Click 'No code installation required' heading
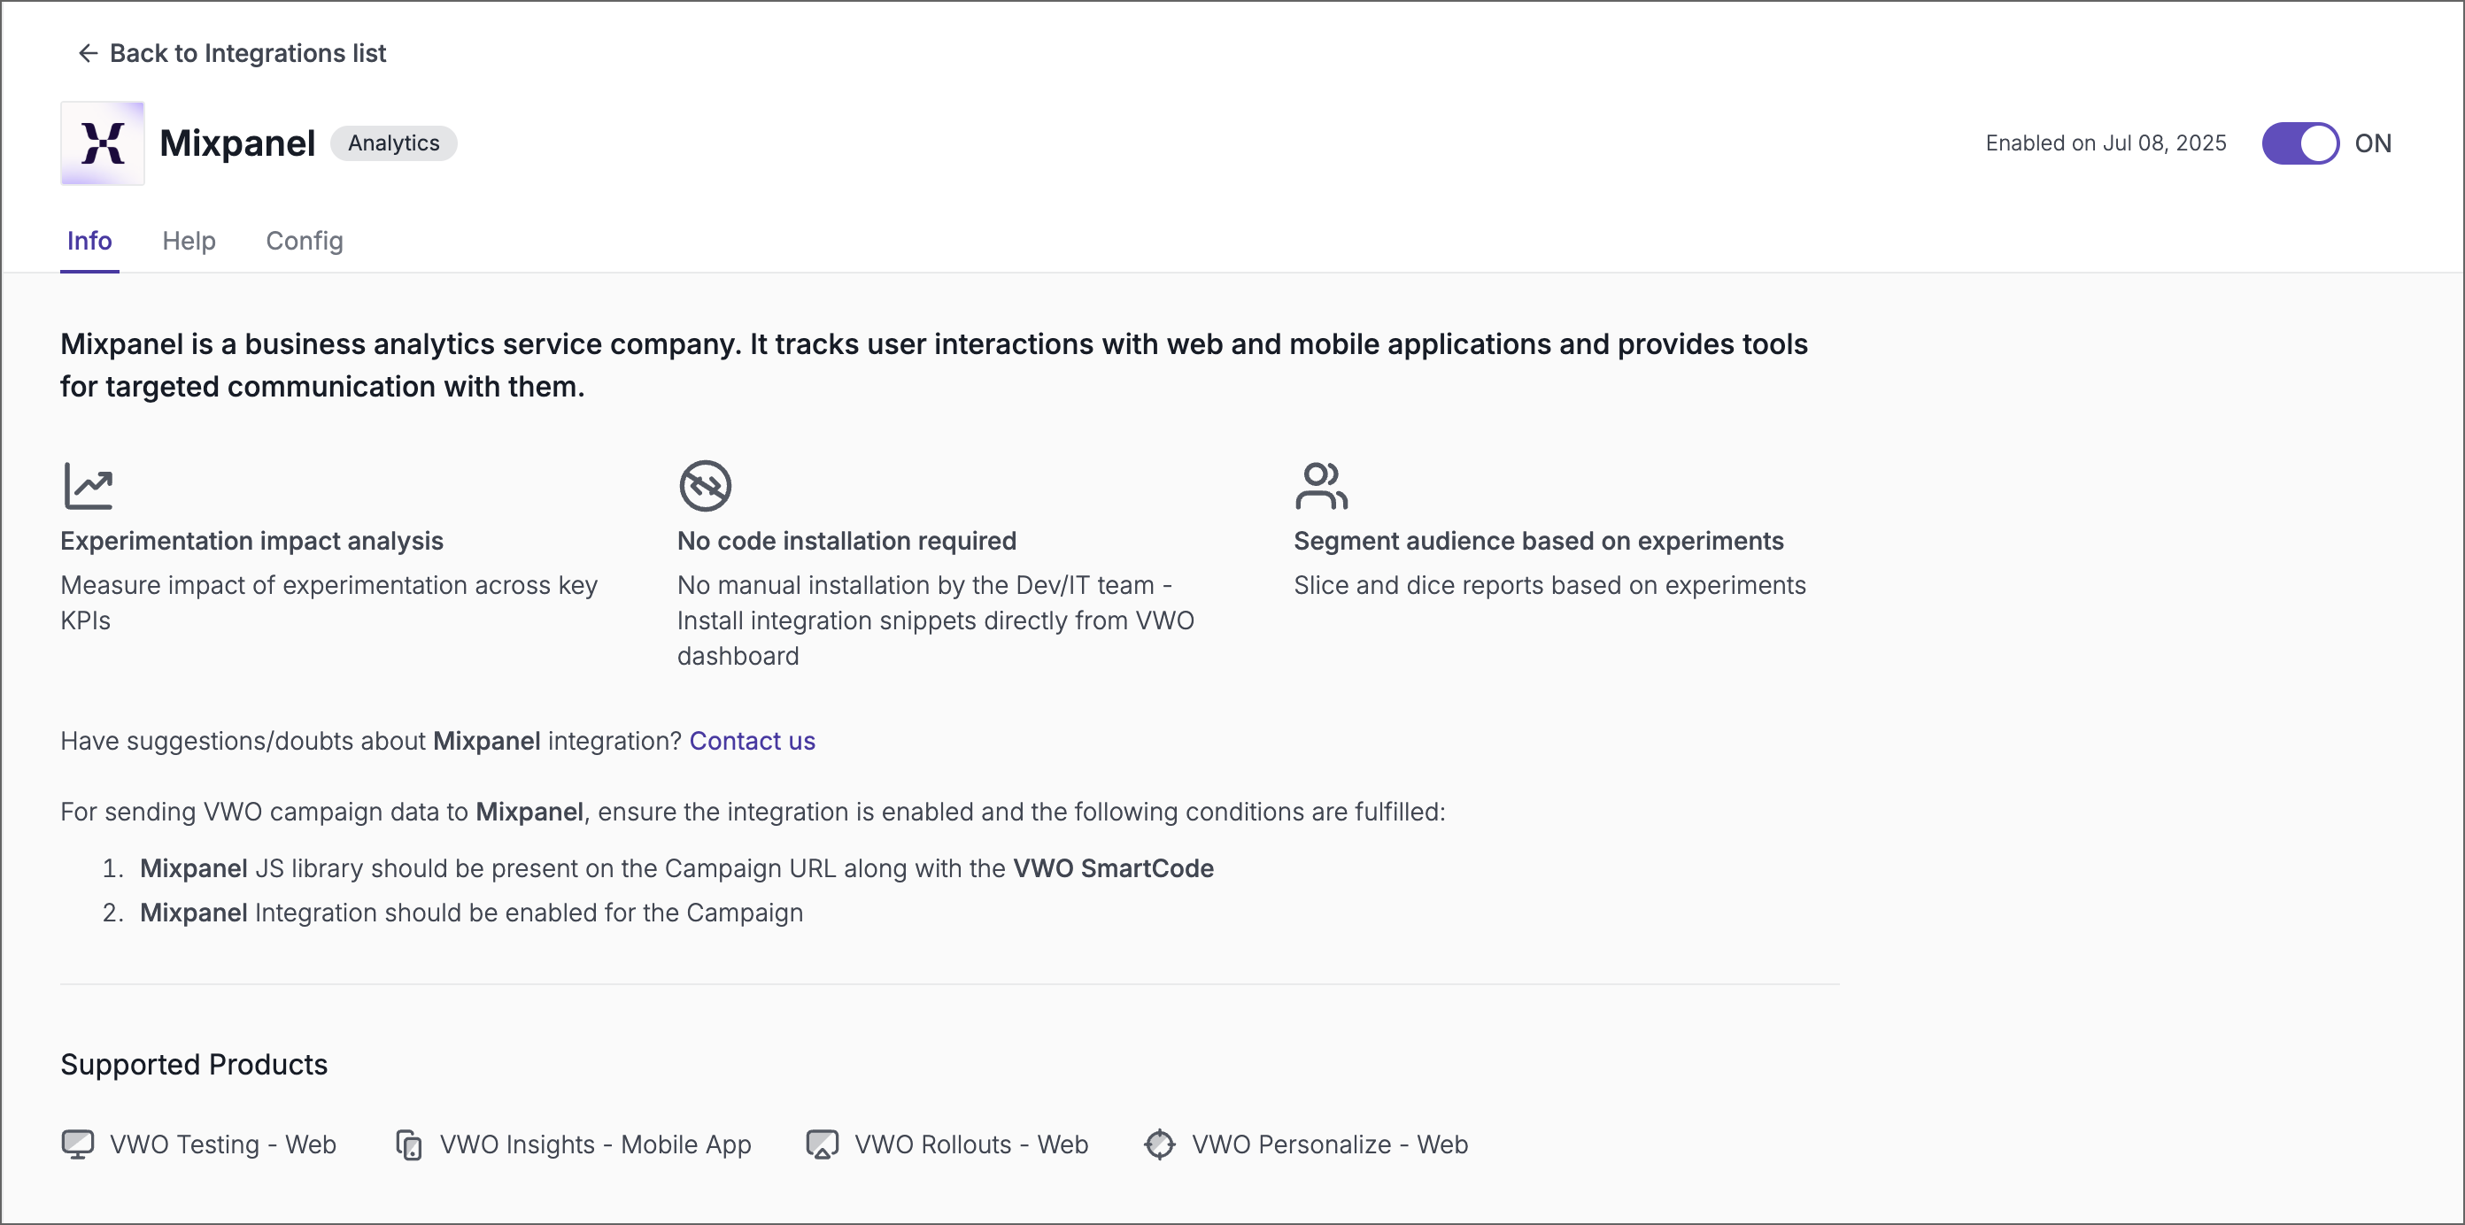Screen dimensions: 2465x1225 (x=846, y=542)
